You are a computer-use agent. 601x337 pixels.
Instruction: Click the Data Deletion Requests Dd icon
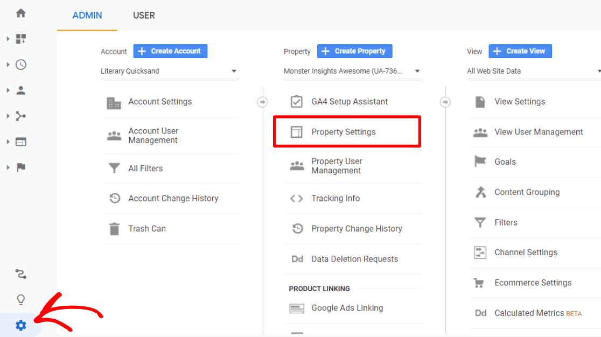coord(297,259)
